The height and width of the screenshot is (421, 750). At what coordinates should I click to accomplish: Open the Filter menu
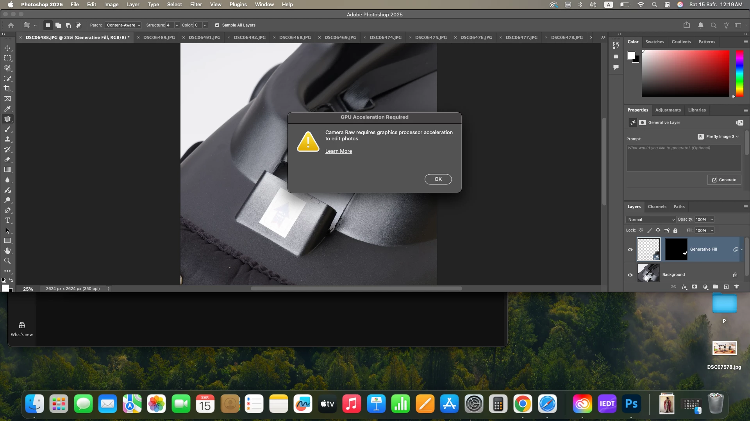[196, 5]
